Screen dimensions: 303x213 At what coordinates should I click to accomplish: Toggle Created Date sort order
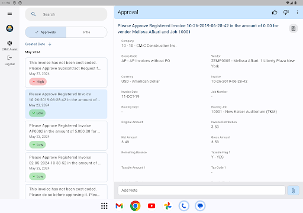tap(38, 44)
